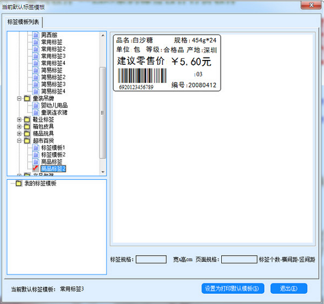Expand the 箱包皮具 folder node
This screenshot has height=304, width=324.
point(19,127)
